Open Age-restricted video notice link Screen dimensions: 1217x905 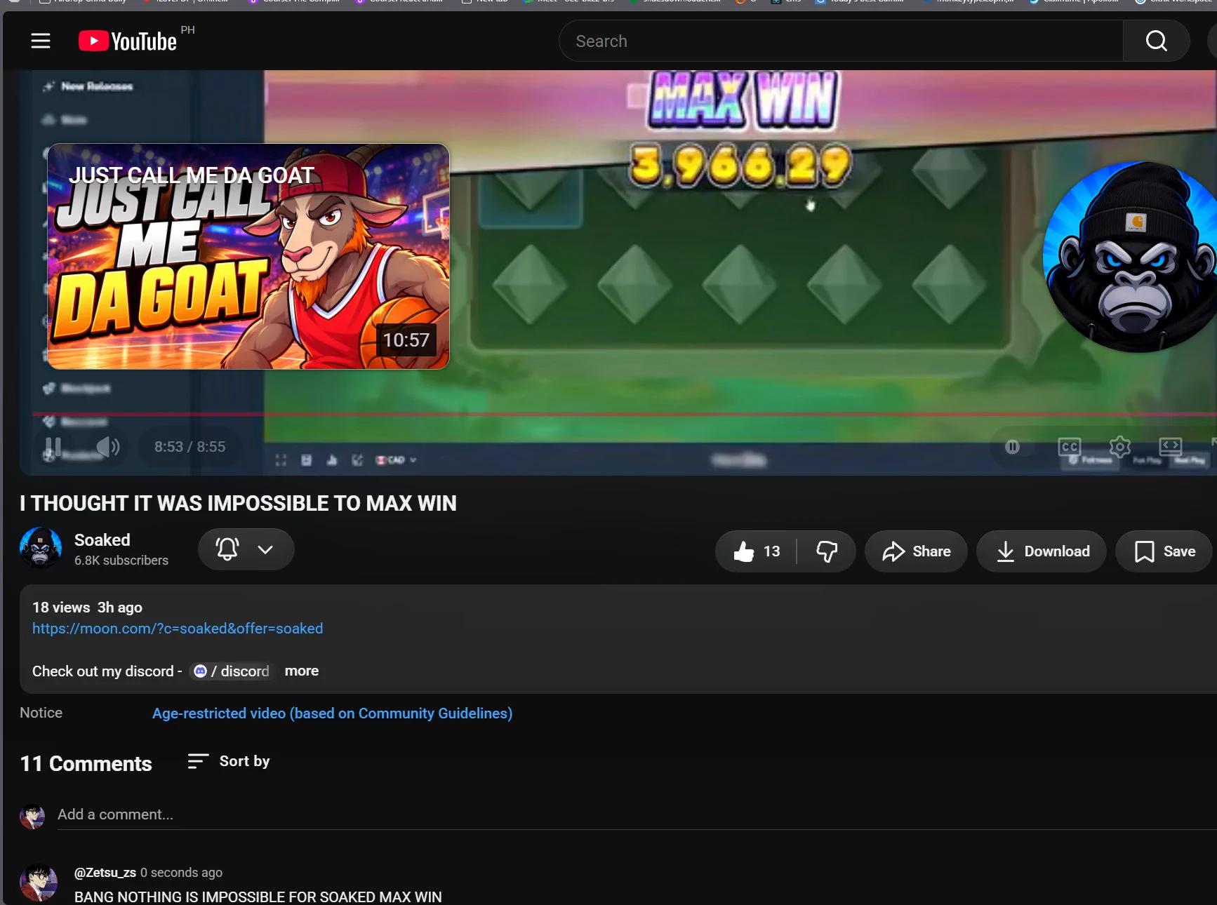pos(333,713)
